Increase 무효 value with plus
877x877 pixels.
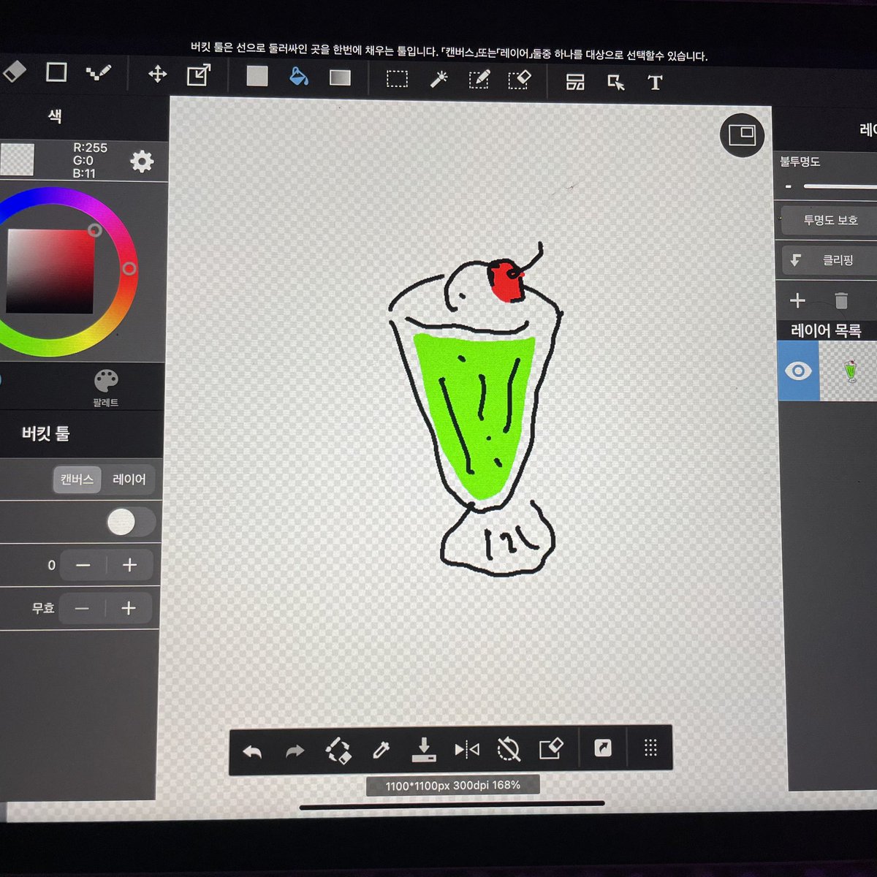tap(129, 608)
